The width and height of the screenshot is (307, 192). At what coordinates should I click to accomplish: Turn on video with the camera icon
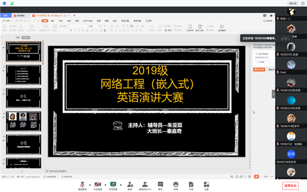[98, 184]
